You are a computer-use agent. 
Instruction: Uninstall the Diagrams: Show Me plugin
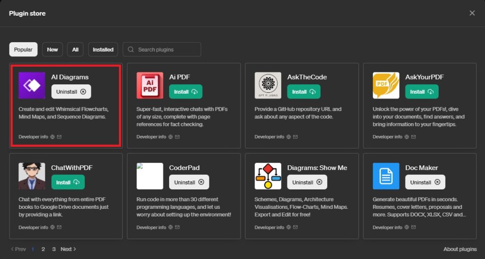pos(307,182)
